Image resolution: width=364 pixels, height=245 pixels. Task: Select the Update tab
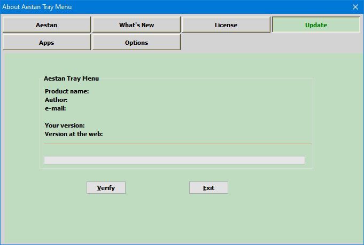tap(316, 25)
